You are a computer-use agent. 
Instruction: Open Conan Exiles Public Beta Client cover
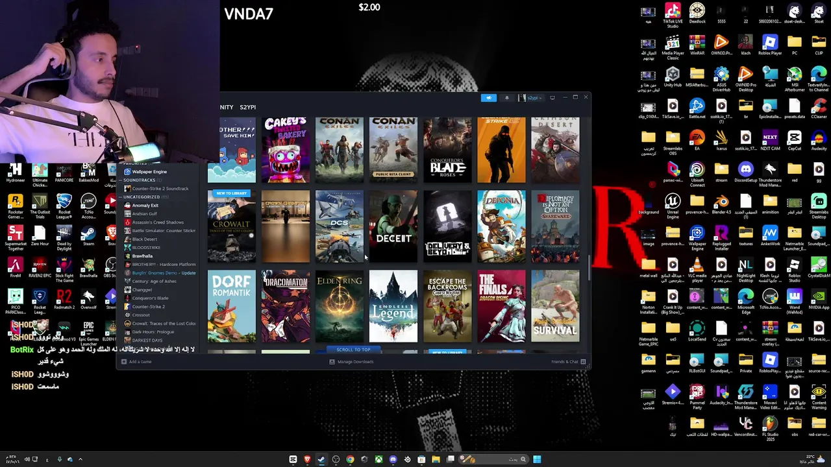(393, 150)
